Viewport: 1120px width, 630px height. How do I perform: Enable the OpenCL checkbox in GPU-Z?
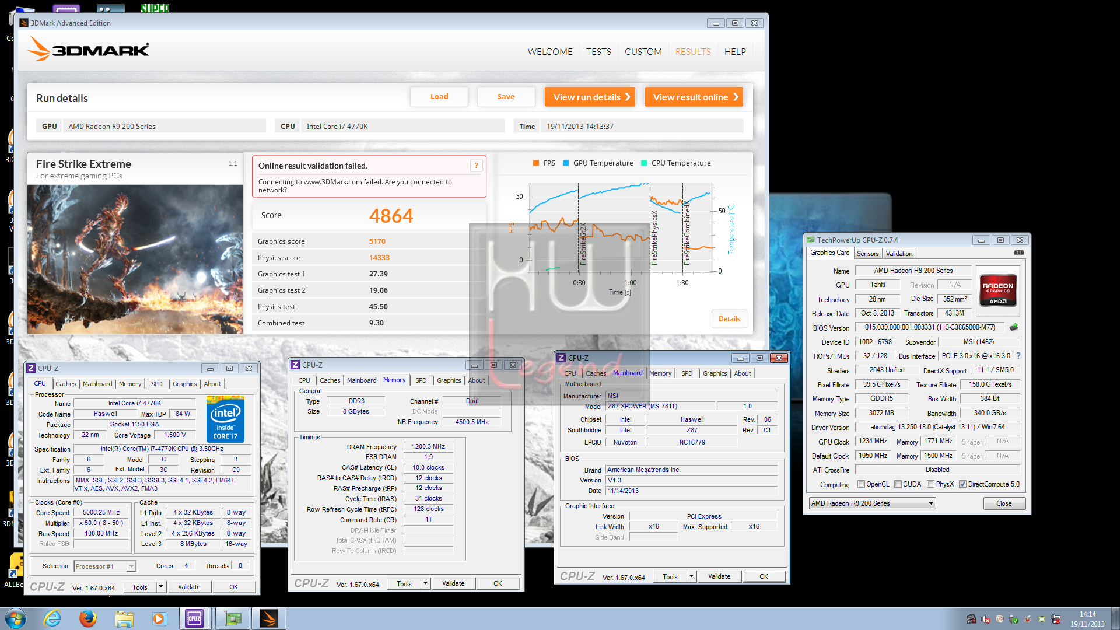coord(861,484)
